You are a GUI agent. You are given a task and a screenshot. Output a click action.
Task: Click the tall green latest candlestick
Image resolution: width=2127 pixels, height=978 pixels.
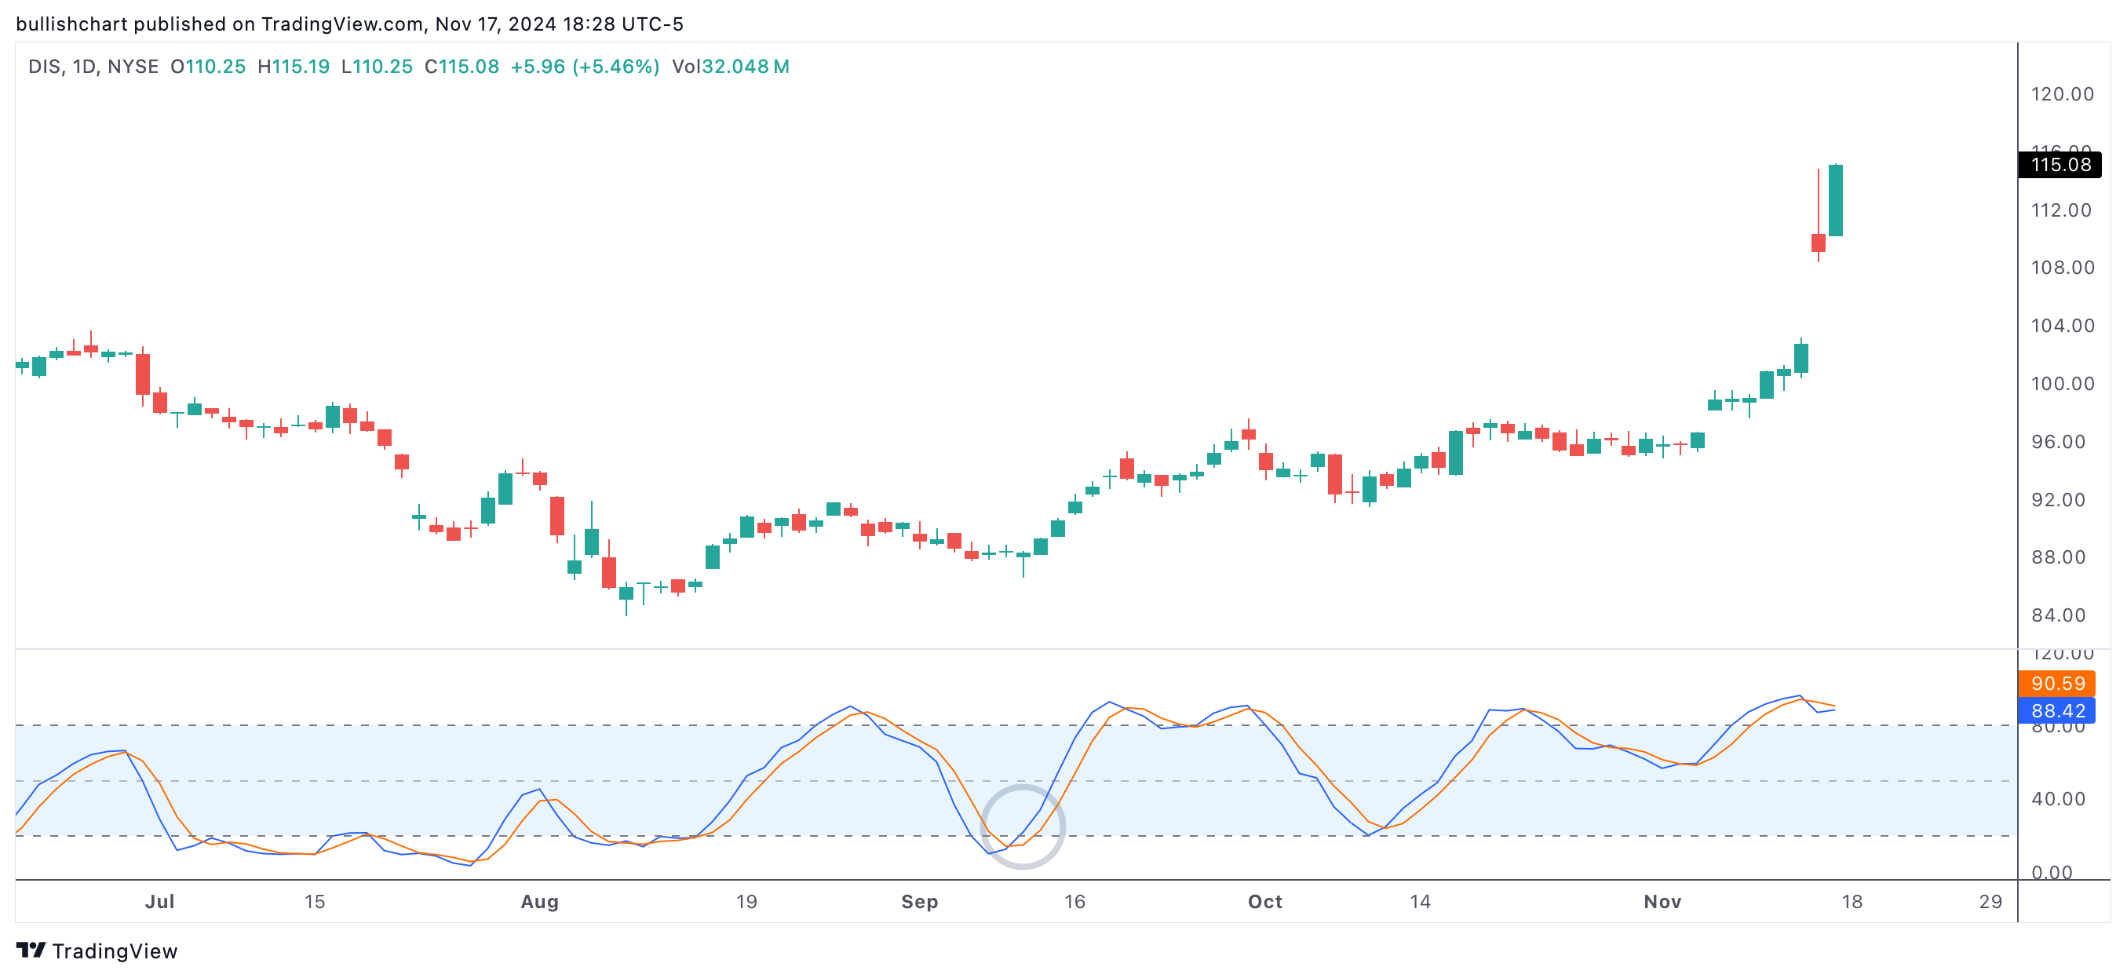1836,200
